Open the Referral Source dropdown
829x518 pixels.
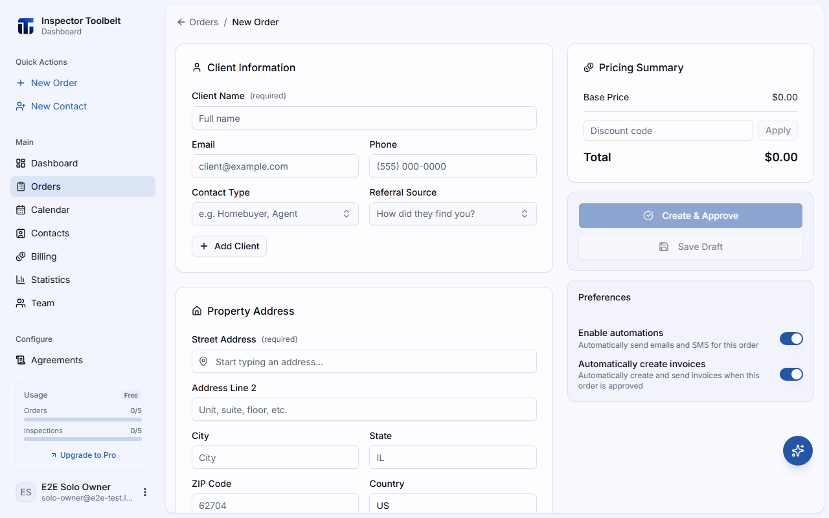[453, 214]
